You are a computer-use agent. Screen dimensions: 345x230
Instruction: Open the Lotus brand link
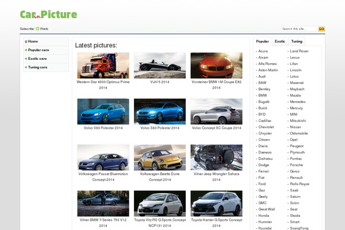click(x=294, y=76)
